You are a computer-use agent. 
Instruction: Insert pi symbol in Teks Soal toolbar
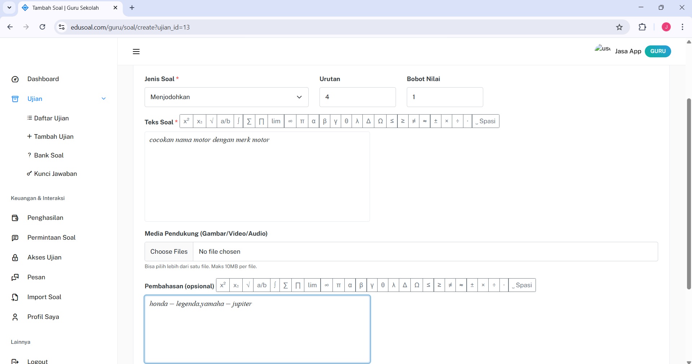[x=302, y=121]
